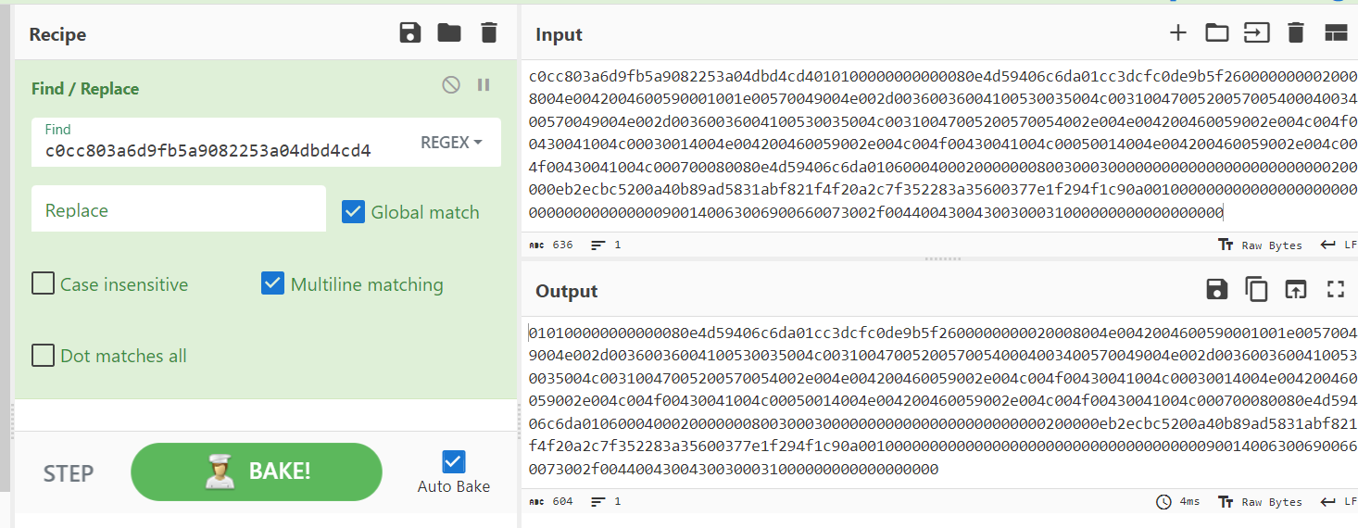Save output to file

pyautogui.click(x=1216, y=289)
